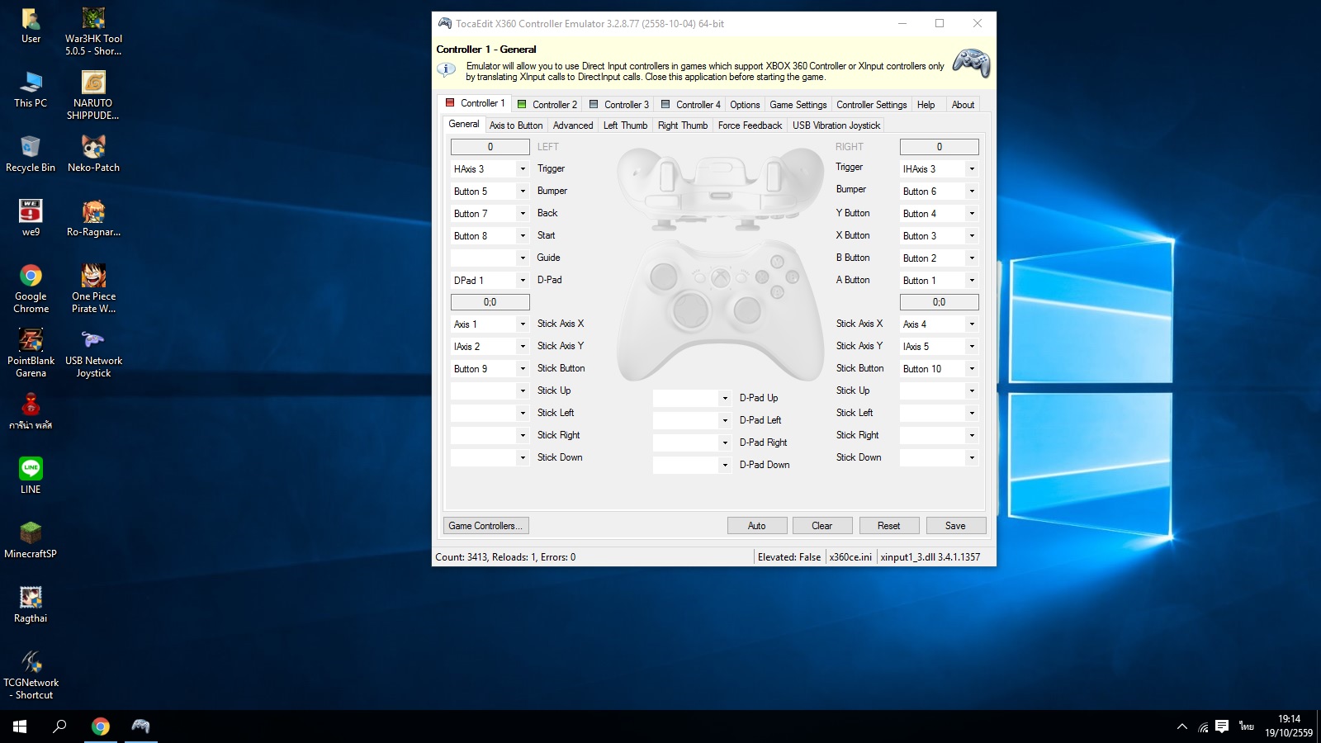The width and height of the screenshot is (1321, 743).
Task: Click the left trigger value field
Action: 490,147
